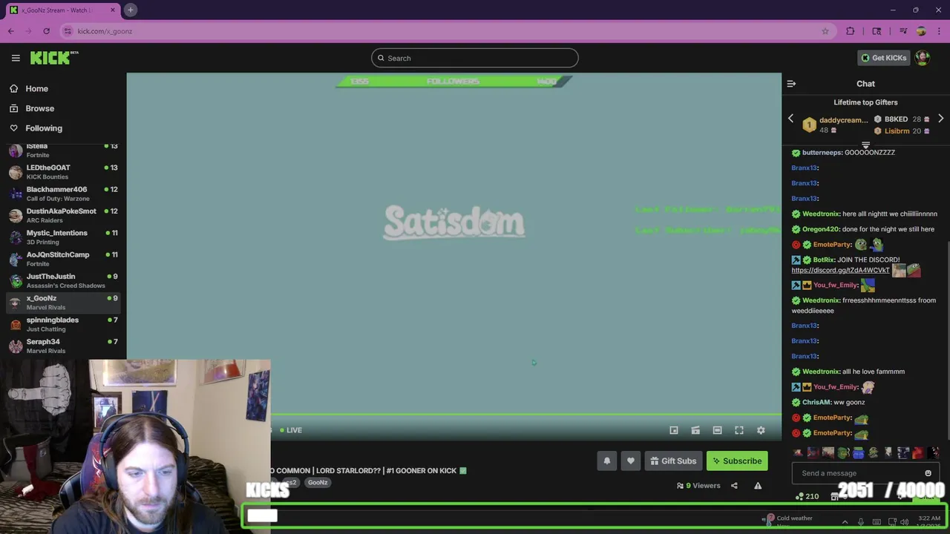Screen dimensions: 950x534
Task: Toggle theater mode on player
Action: 717,430
